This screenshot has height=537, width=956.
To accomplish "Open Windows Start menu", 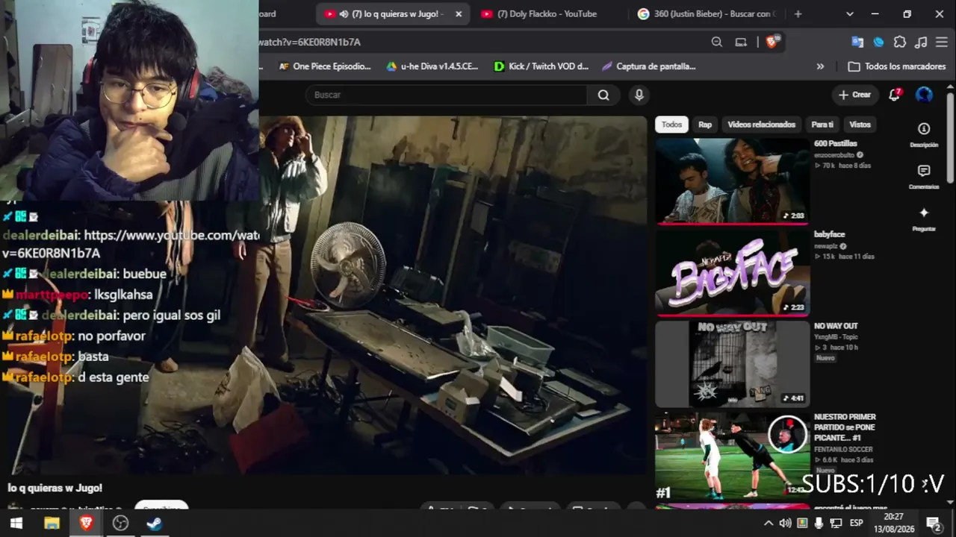I will pos(16,523).
